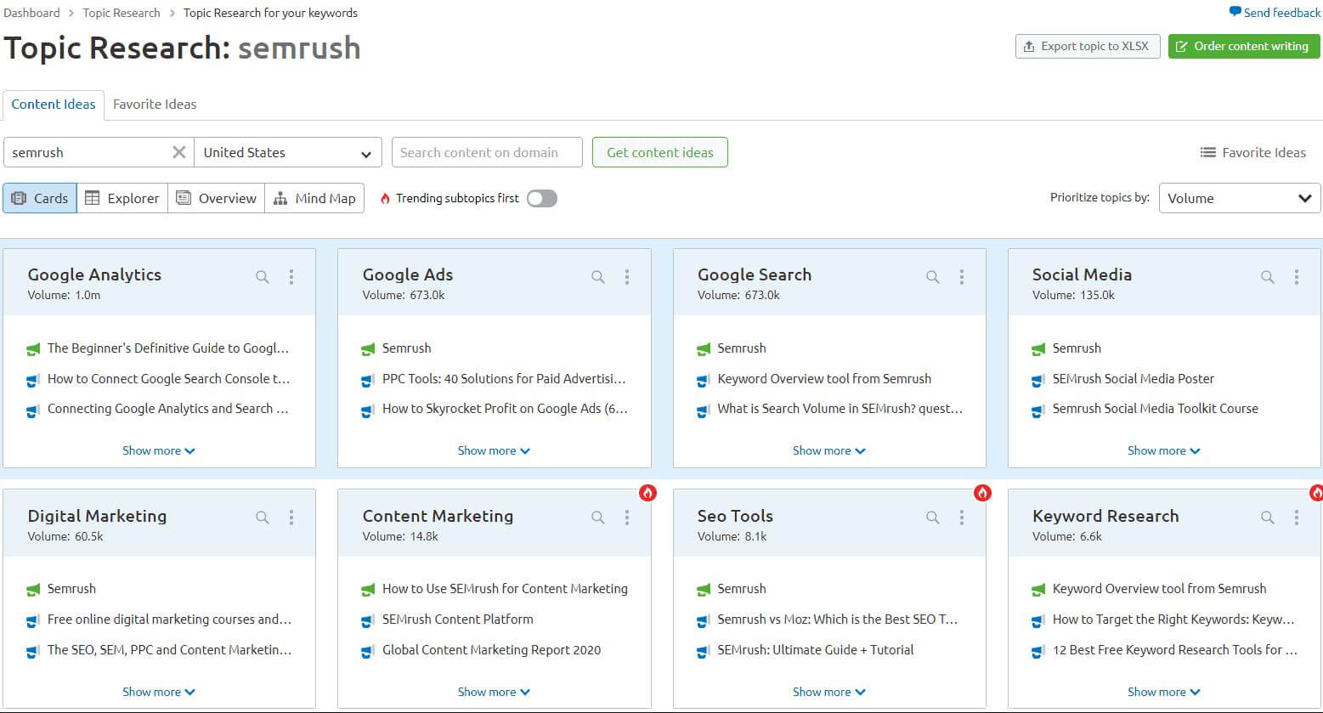Open the United States country dropdown
The height and width of the screenshot is (713, 1323).
[288, 152]
